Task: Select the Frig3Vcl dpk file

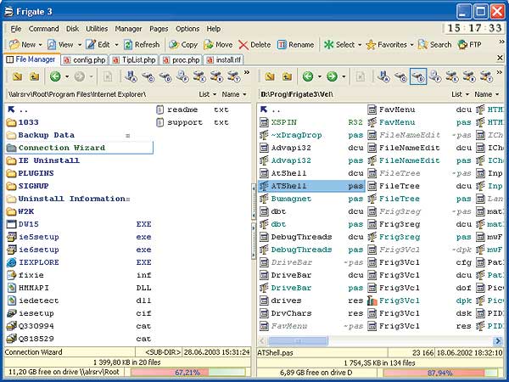Action: (419, 301)
